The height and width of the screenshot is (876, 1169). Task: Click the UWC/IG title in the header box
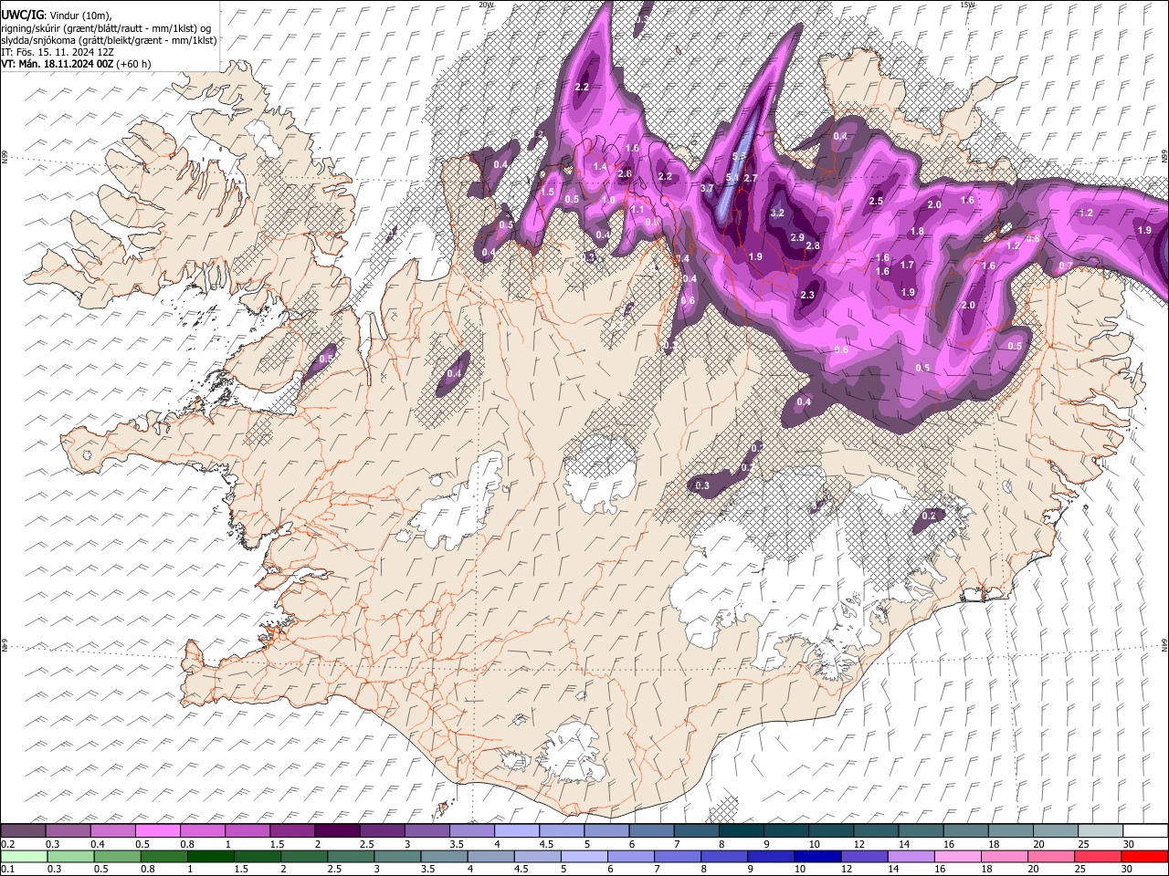(22, 15)
